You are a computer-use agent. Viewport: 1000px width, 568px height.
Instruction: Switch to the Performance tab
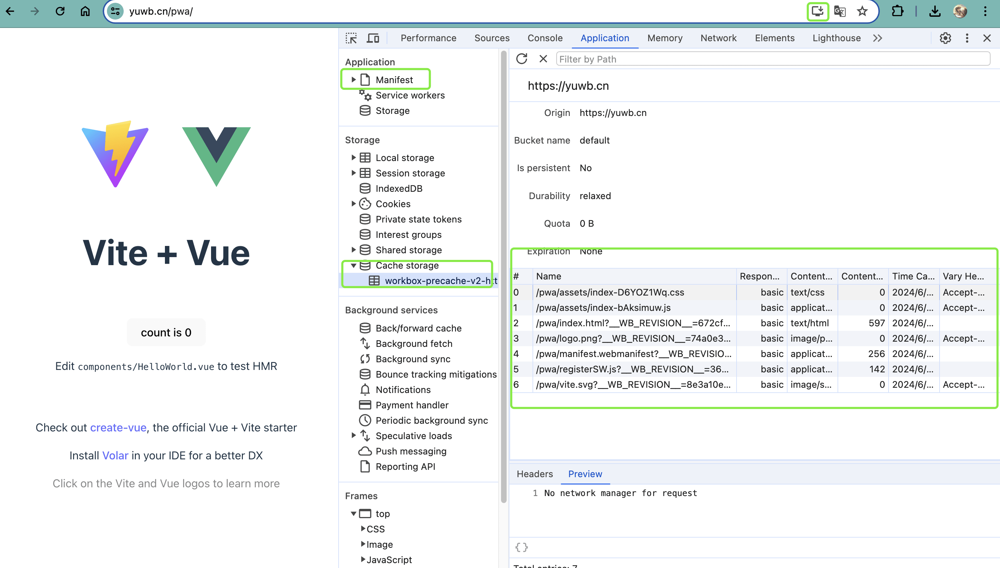tap(428, 38)
